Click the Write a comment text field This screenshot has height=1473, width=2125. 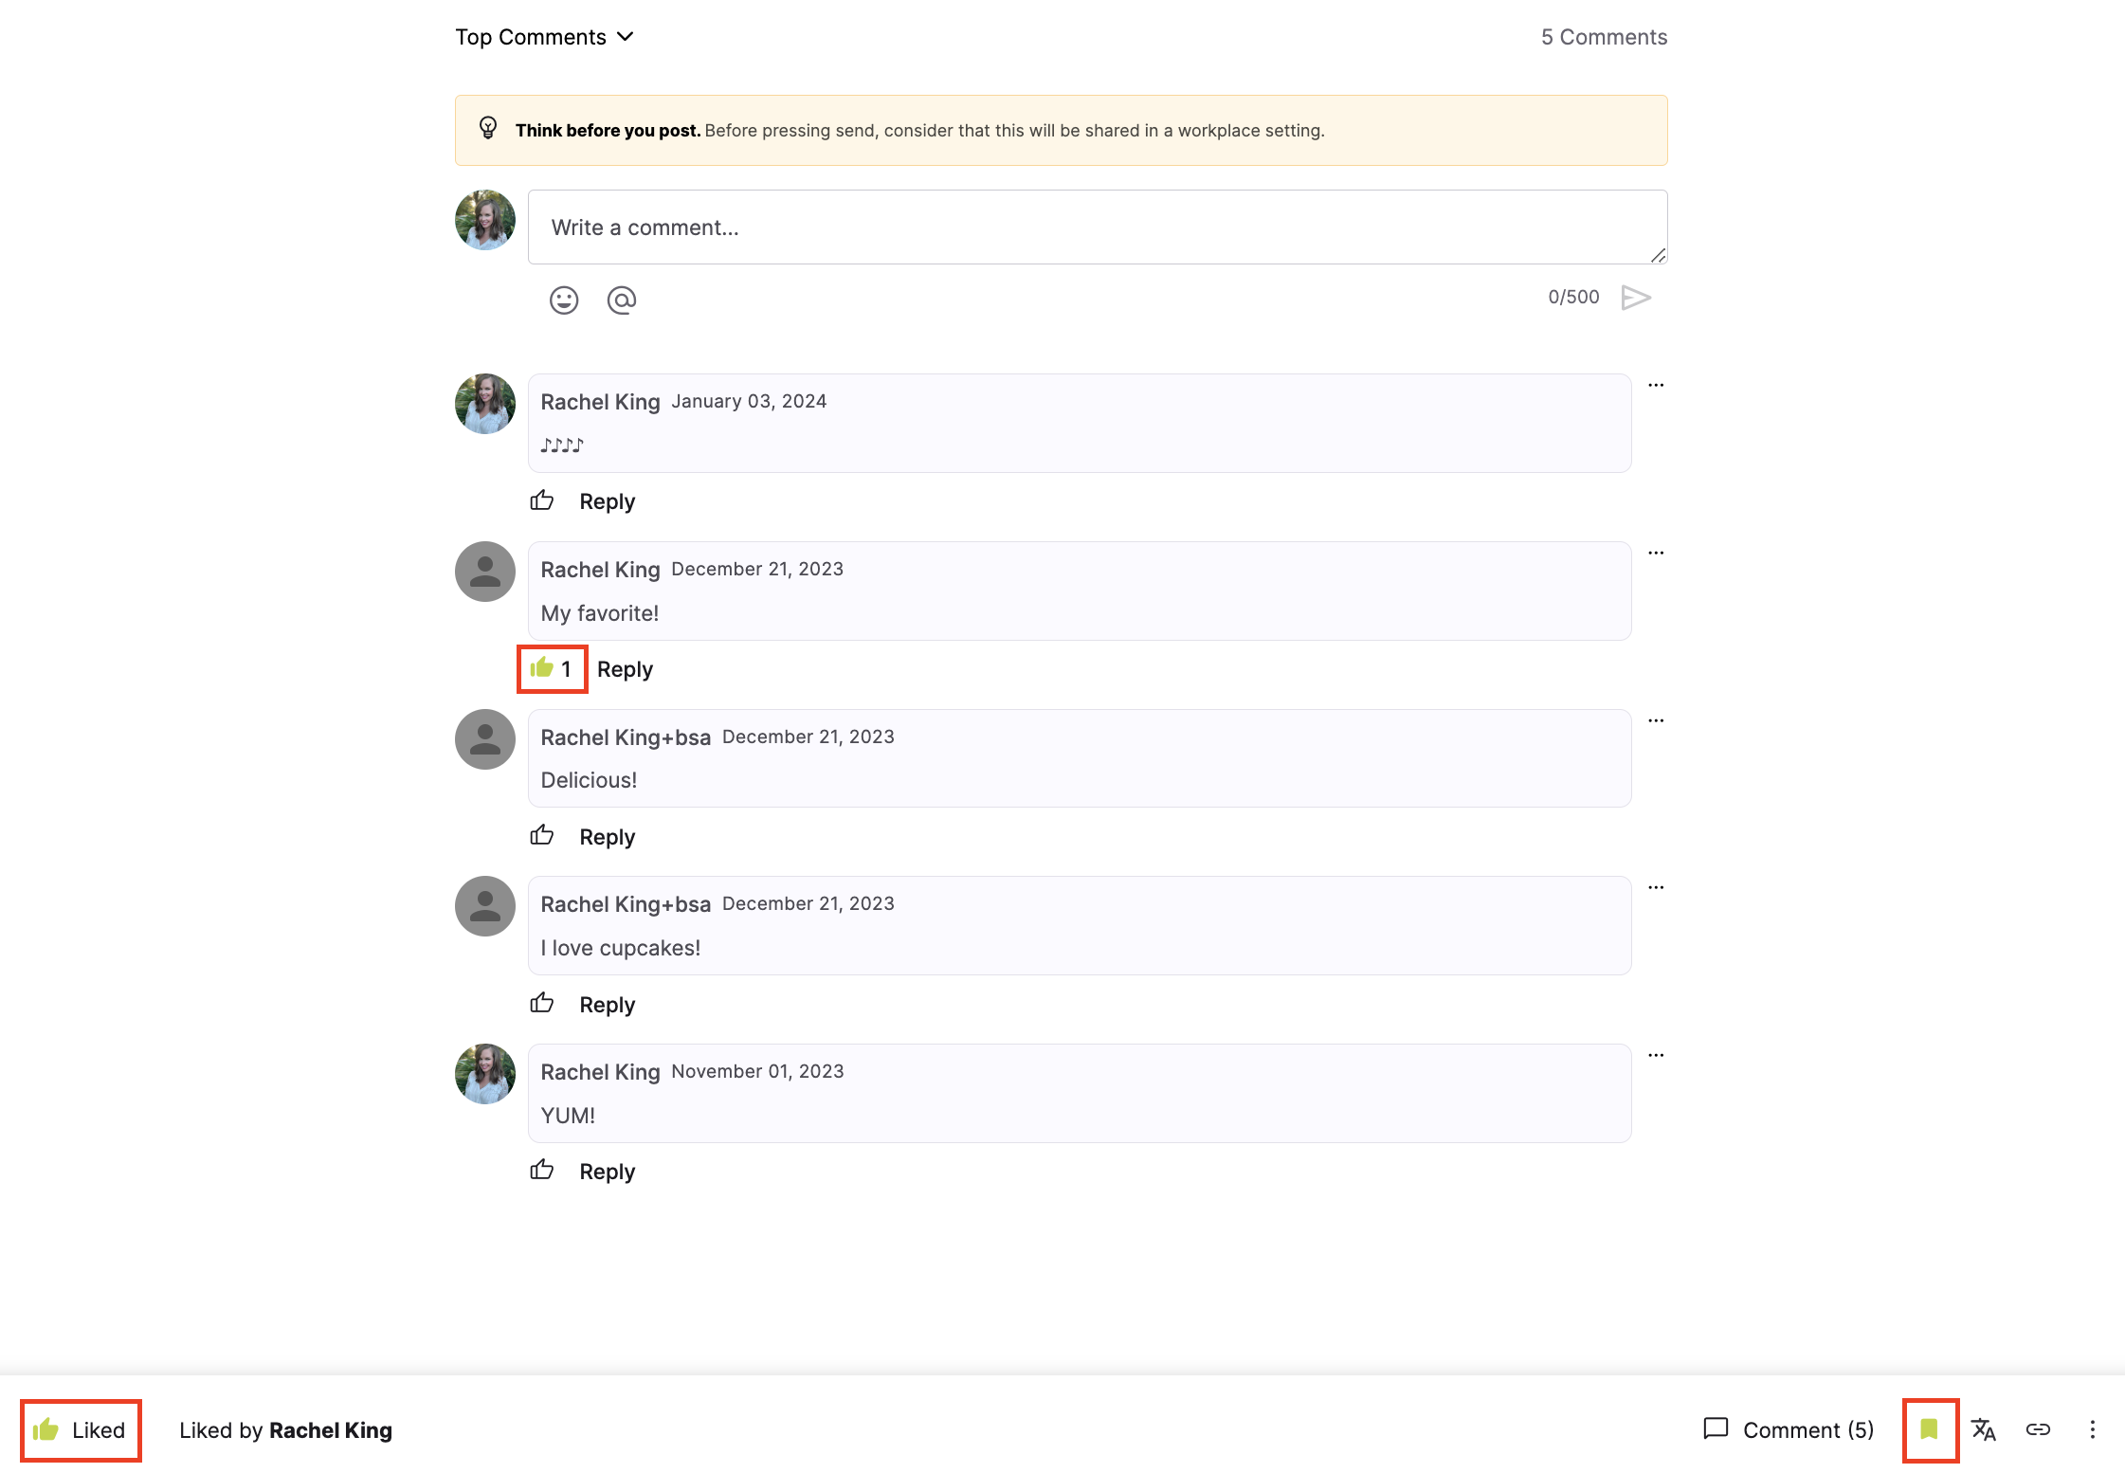(1098, 227)
